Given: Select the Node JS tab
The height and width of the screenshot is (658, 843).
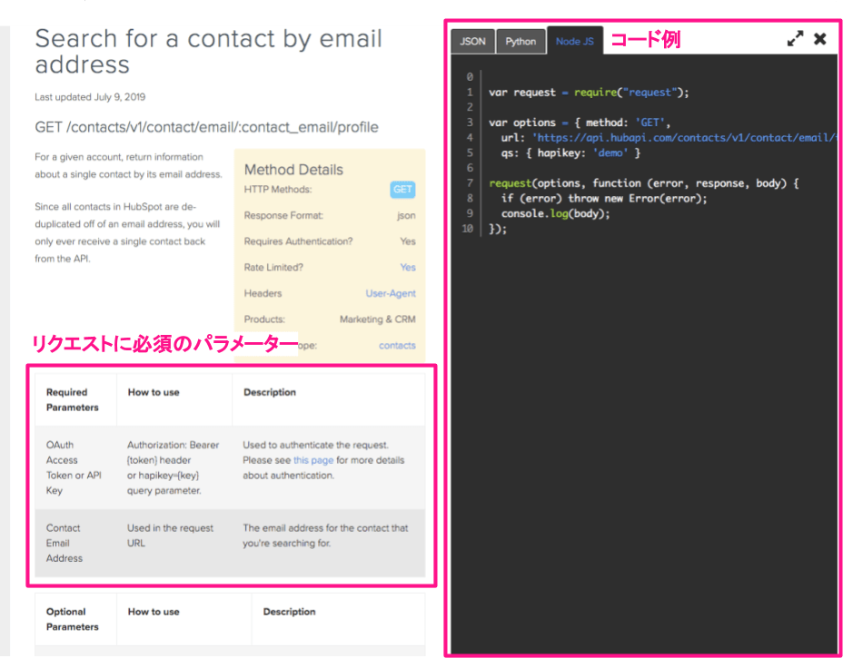Looking at the screenshot, I should pos(574,42).
